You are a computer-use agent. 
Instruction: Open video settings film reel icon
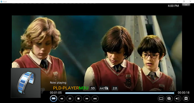169,99
